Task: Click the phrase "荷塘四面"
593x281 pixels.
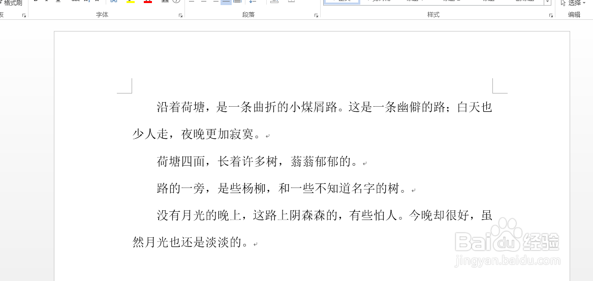Action: (181, 162)
